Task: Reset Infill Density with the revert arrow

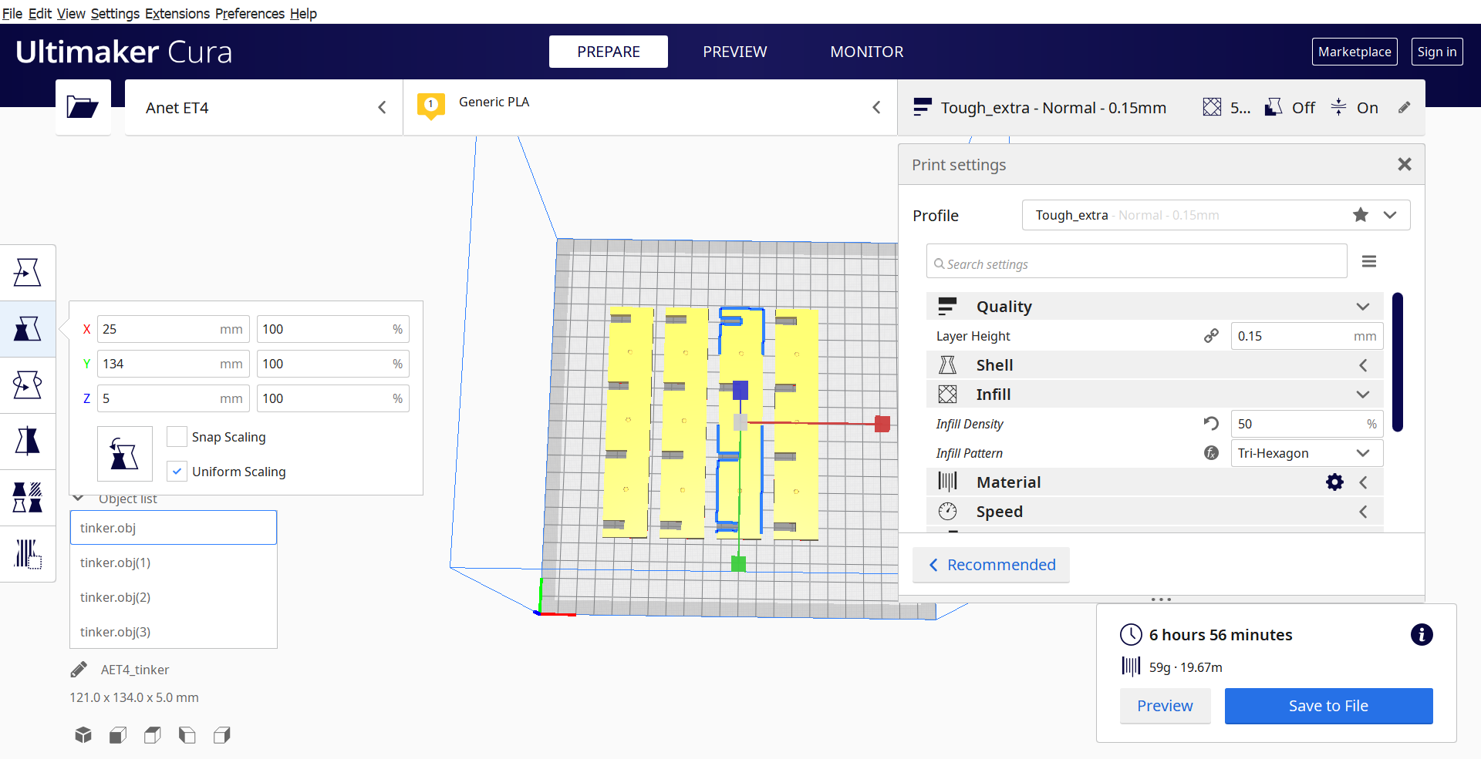Action: [x=1211, y=423]
